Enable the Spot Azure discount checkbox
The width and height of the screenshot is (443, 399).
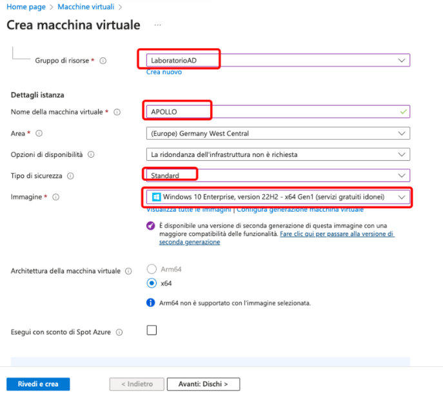point(152,331)
